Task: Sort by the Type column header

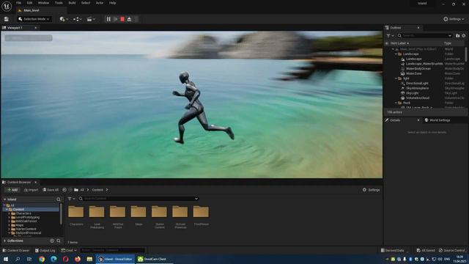Action: [x=448, y=43]
